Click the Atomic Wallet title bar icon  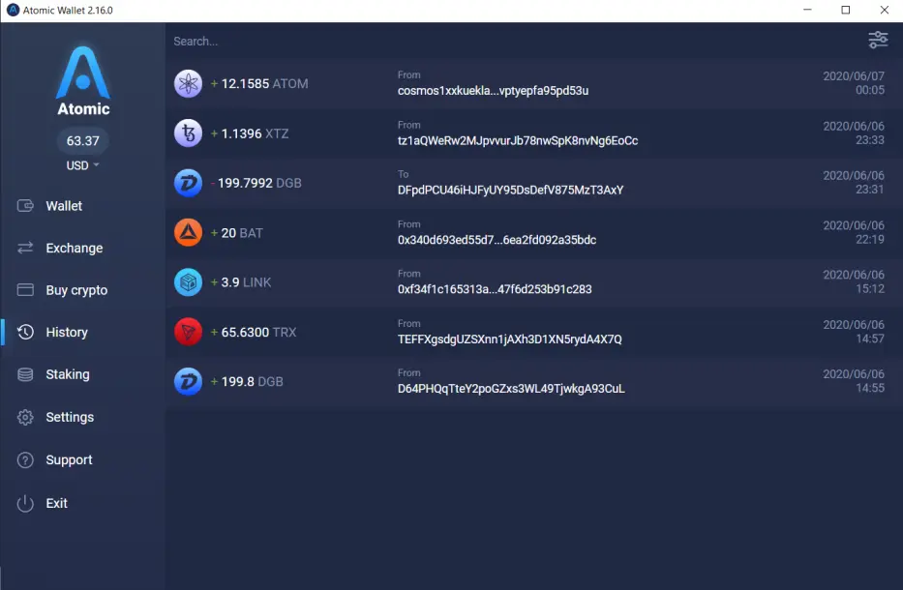pos(13,10)
